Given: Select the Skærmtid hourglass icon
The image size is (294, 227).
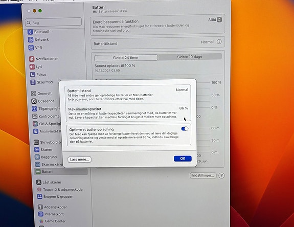Looking at the screenshot, I should [x=33, y=82].
